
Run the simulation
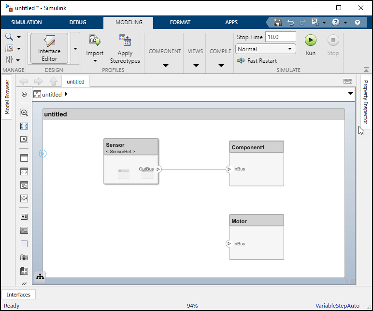tap(311, 45)
